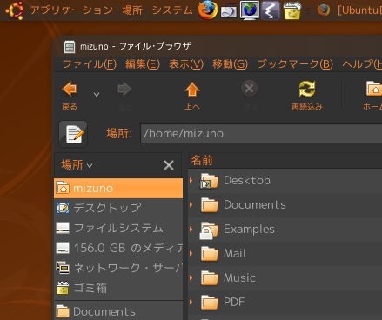Open the システム panel menu
The height and width of the screenshot is (320, 382).
click(x=172, y=10)
